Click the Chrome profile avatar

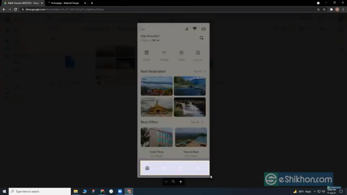coord(337,9)
